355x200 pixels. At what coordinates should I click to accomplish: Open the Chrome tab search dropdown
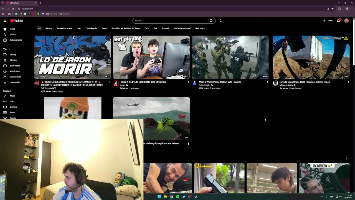click(2, 3)
